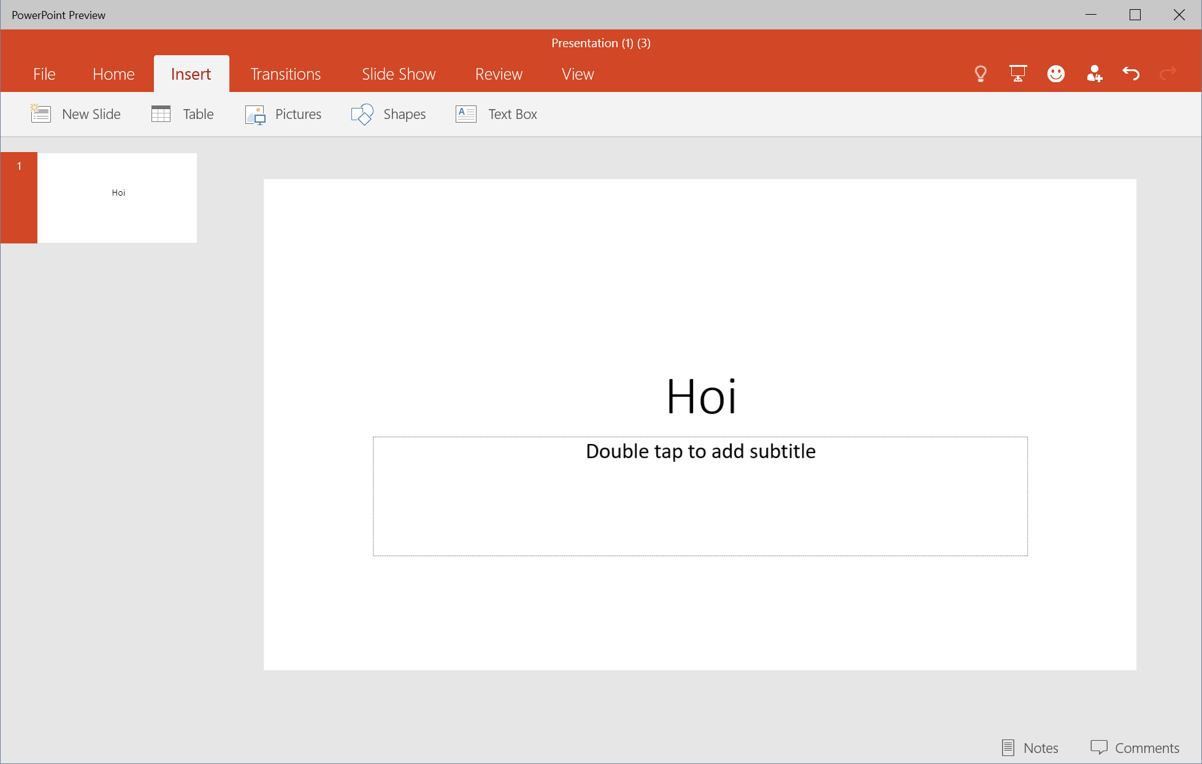Open the View tab

(x=578, y=74)
